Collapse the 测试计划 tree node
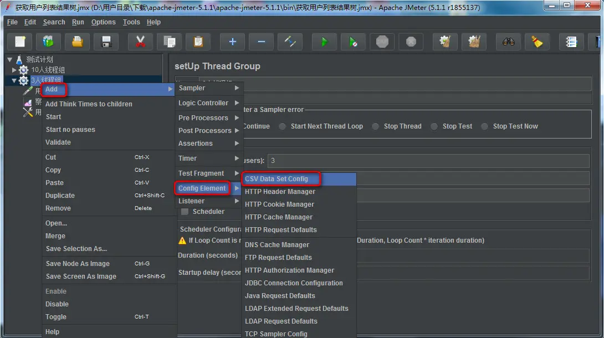604x338 pixels. pyautogui.click(x=9, y=60)
